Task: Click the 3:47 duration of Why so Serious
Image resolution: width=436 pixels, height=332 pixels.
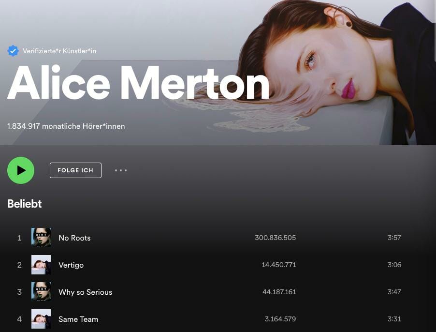Action: 394,292
